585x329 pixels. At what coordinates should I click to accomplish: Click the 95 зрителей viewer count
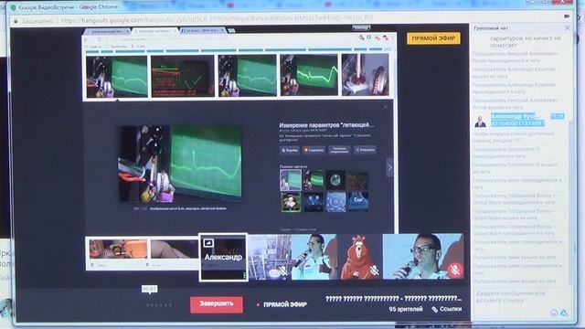tap(406, 309)
